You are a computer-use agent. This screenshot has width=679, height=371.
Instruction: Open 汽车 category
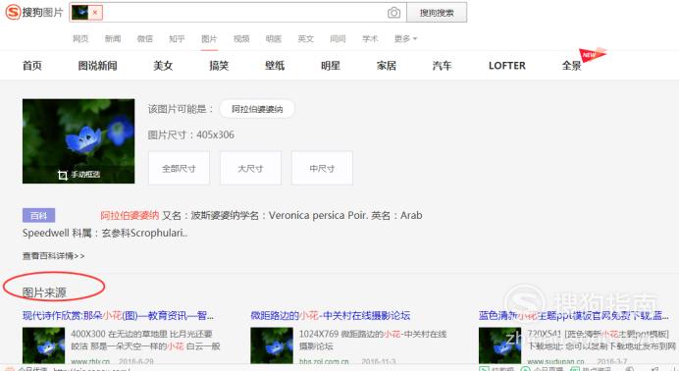pyautogui.click(x=442, y=66)
